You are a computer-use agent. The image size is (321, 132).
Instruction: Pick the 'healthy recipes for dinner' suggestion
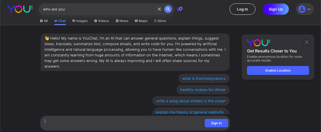(203, 90)
